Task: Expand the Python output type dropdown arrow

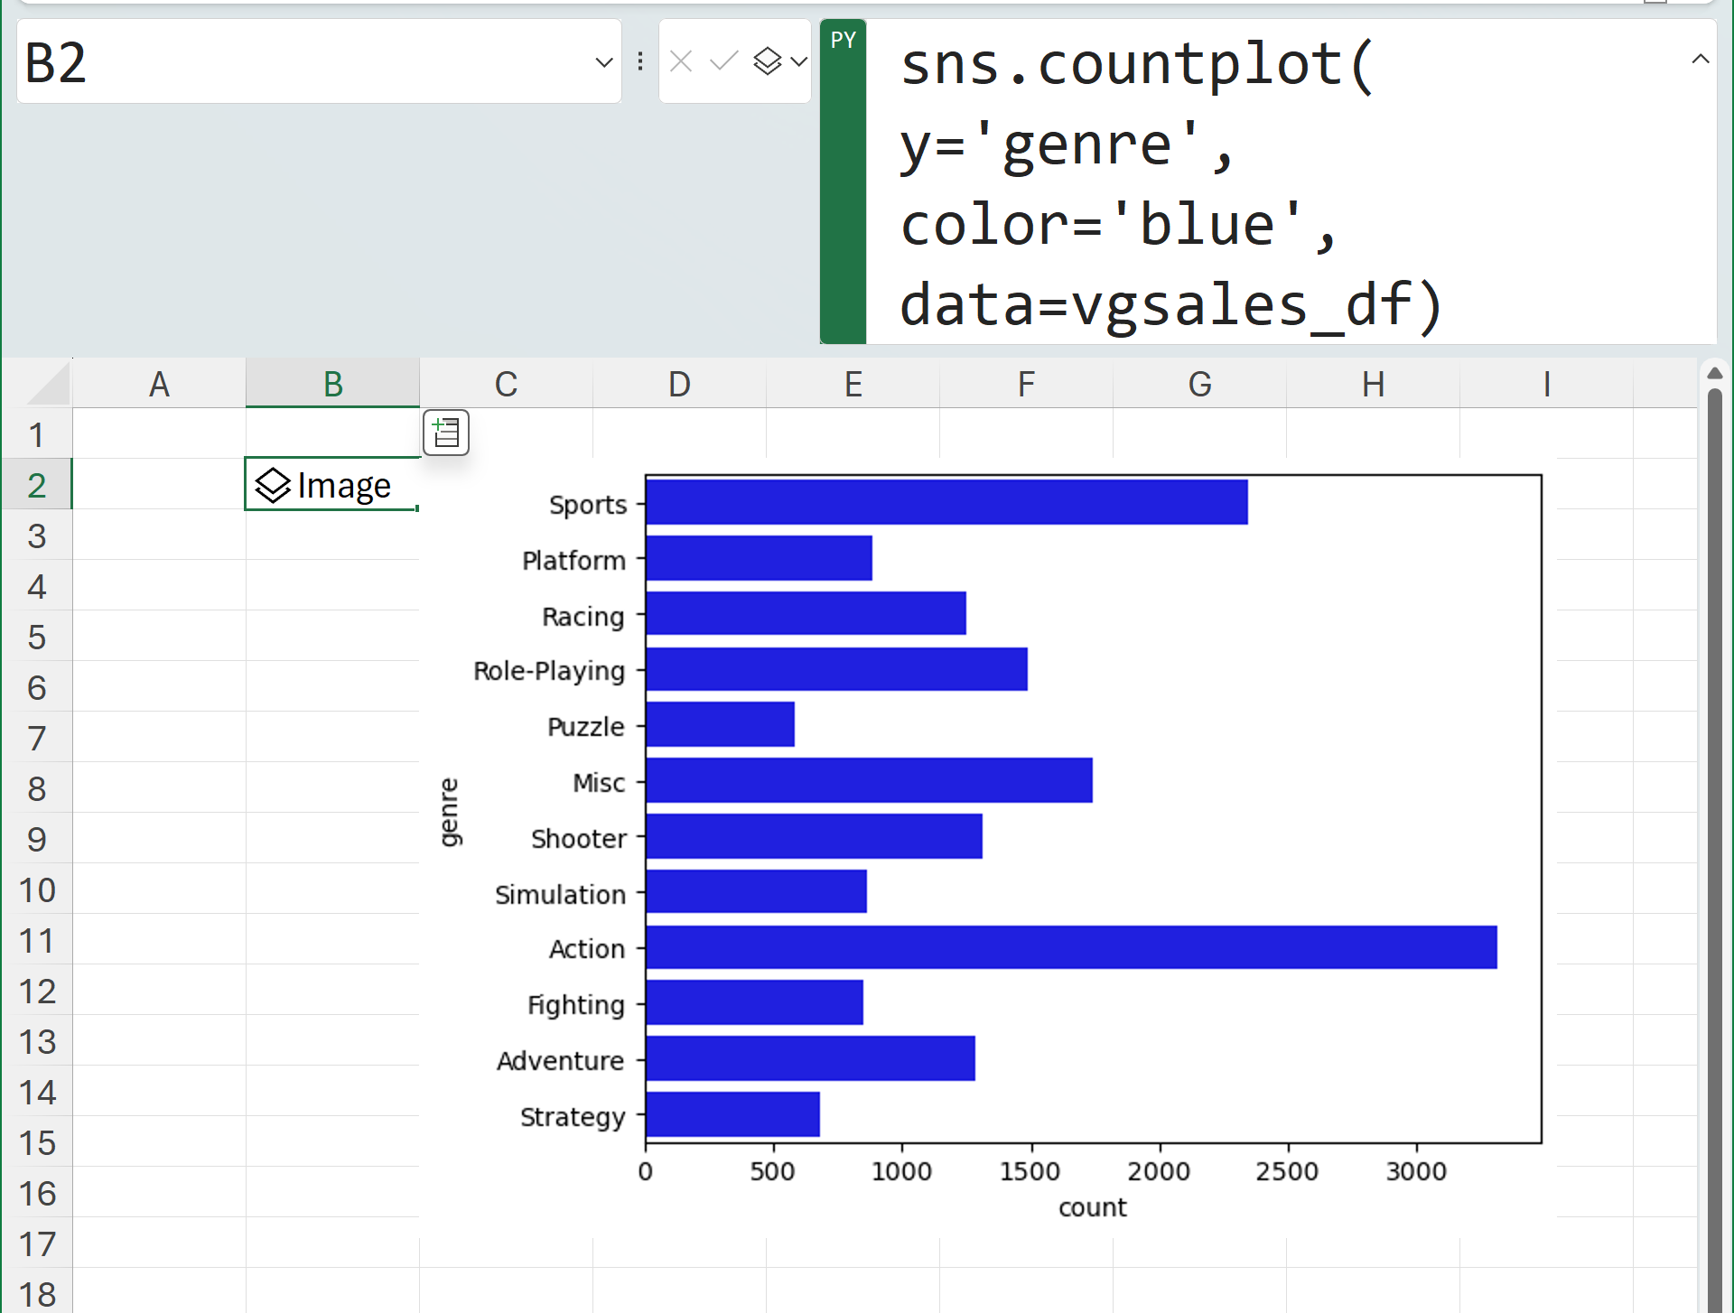Action: [798, 61]
